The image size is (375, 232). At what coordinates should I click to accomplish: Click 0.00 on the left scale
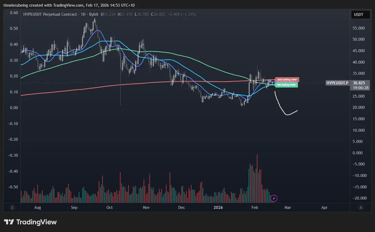coord(13,108)
